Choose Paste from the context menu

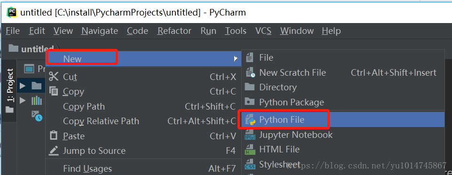[x=143, y=136]
